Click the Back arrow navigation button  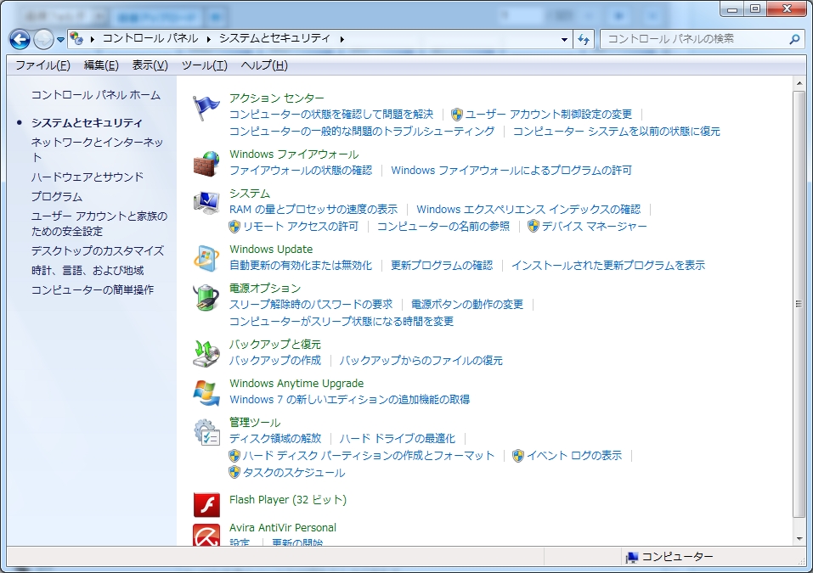[x=20, y=39]
